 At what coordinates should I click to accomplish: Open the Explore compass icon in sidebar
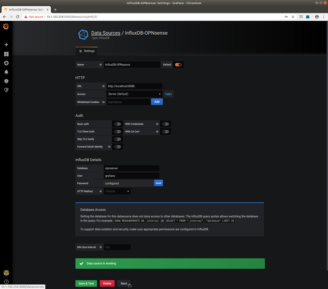tap(6, 63)
